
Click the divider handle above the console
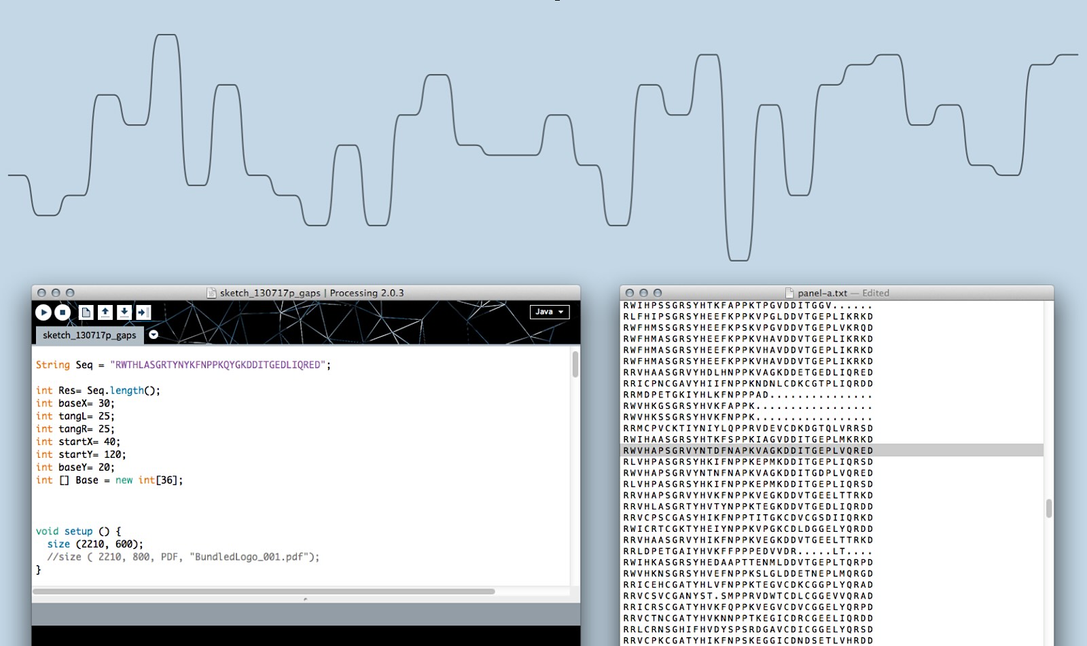point(306,599)
